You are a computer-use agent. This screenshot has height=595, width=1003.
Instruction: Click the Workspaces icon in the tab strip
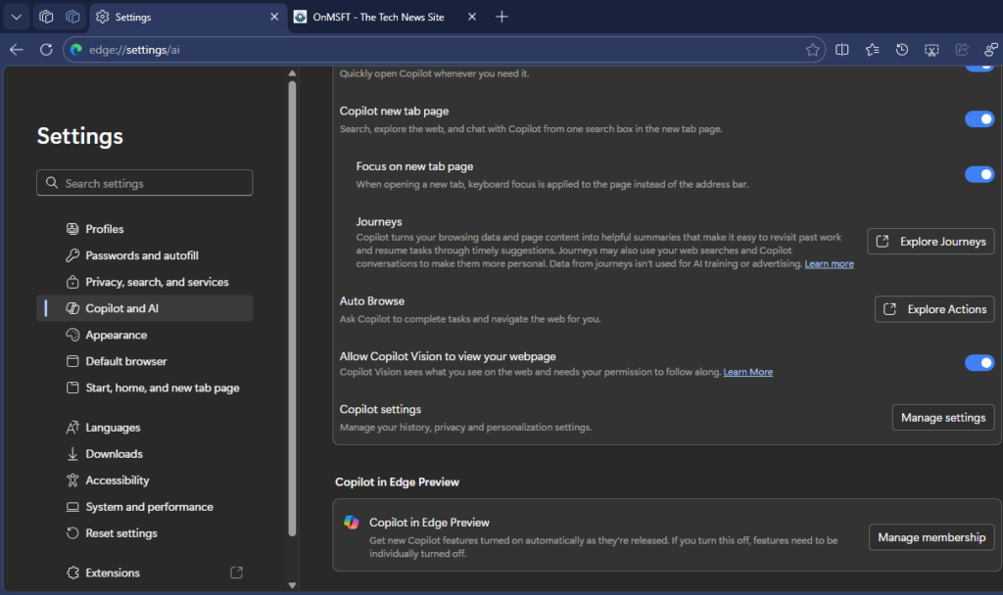coord(46,17)
